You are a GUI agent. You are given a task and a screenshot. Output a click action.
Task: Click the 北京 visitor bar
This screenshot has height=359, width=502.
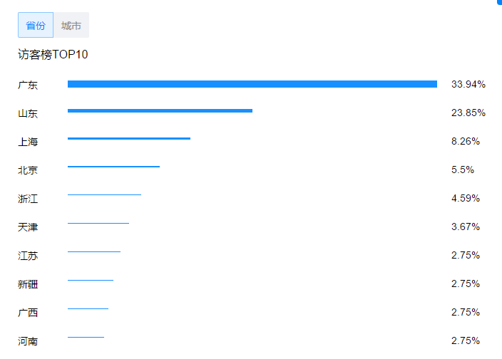pos(113,167)
